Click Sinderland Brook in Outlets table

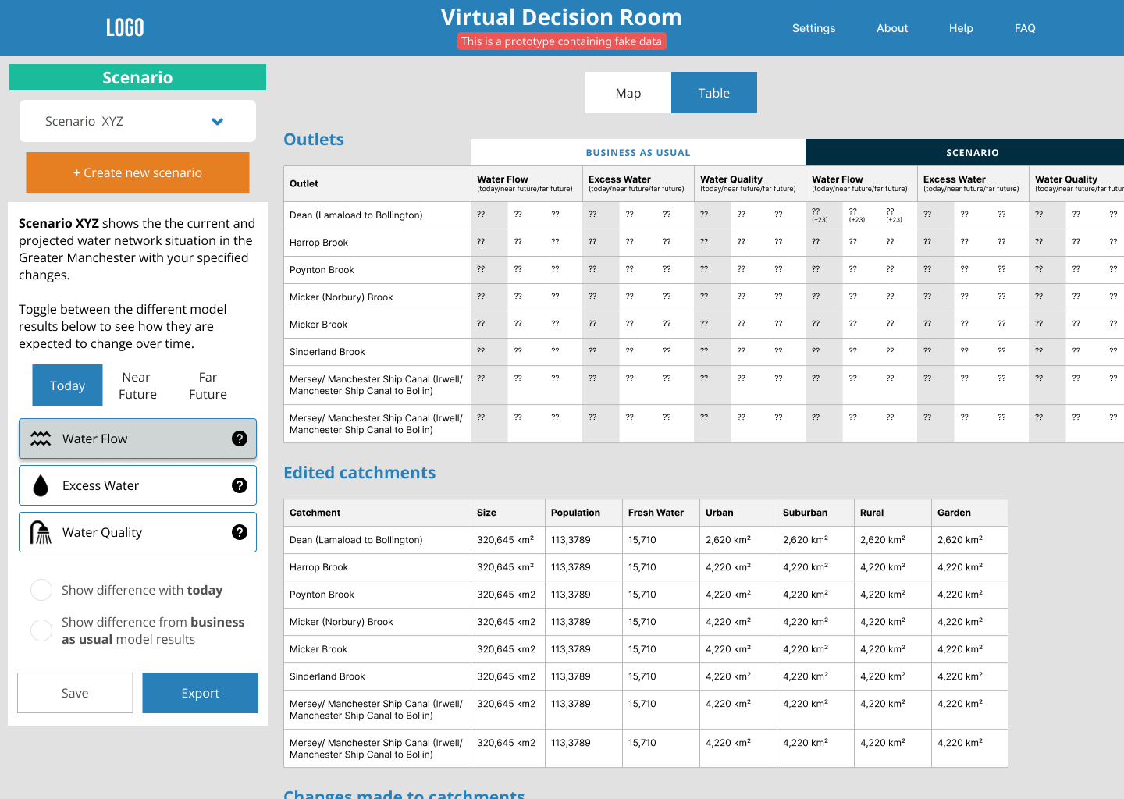(327, 352)
